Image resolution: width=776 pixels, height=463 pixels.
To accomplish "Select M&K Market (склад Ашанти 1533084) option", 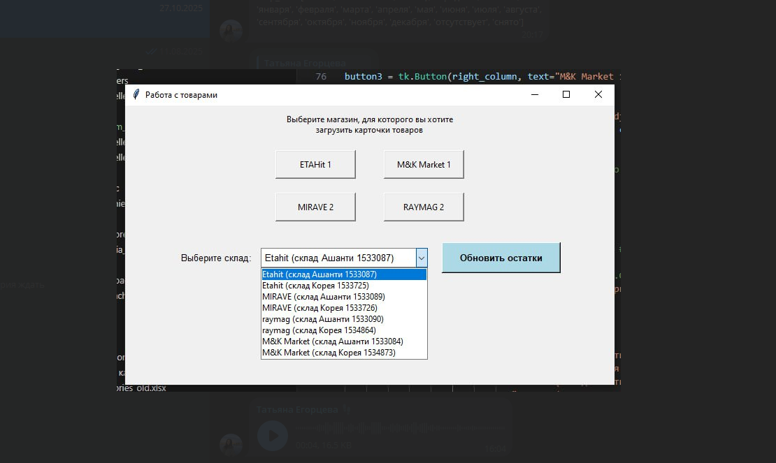I will (344, 341).
